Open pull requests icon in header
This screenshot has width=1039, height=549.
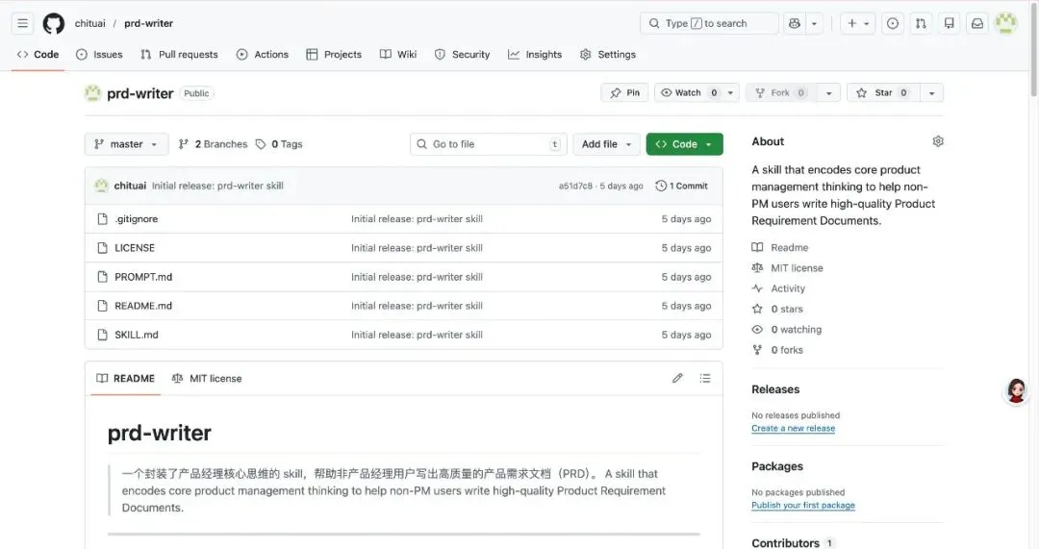tap(921, 23)
